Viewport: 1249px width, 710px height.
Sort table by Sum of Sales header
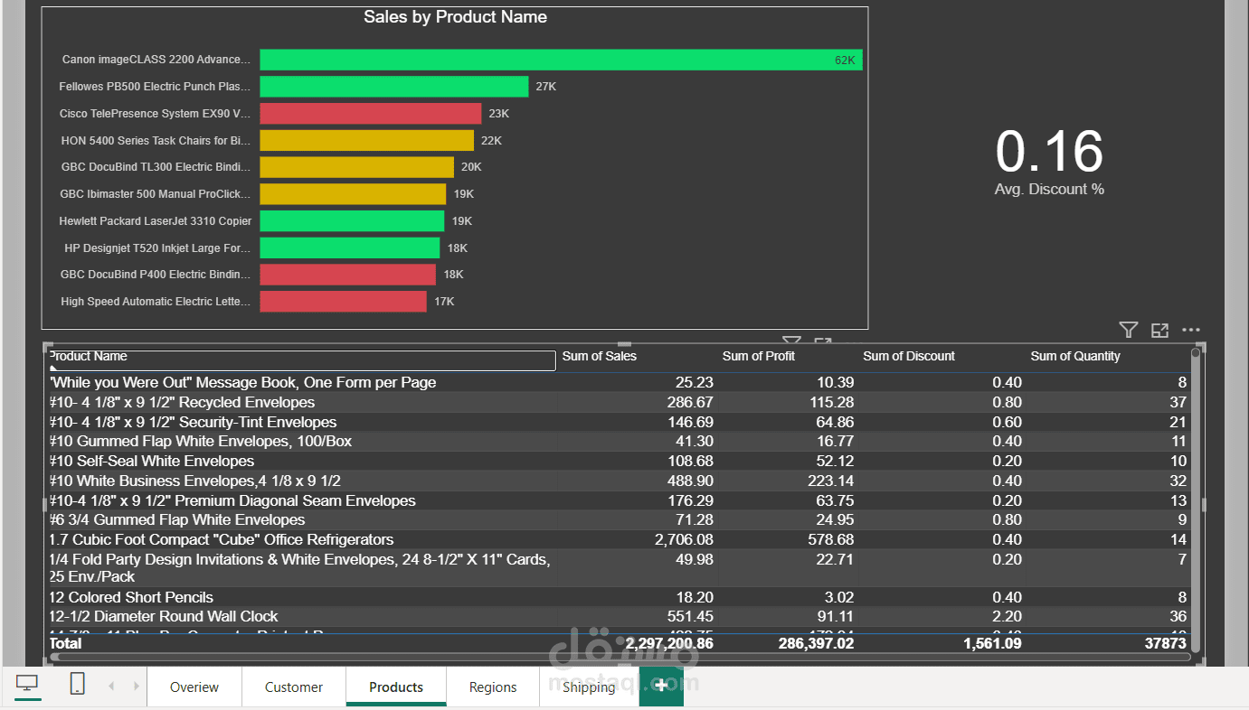point(600,356)
